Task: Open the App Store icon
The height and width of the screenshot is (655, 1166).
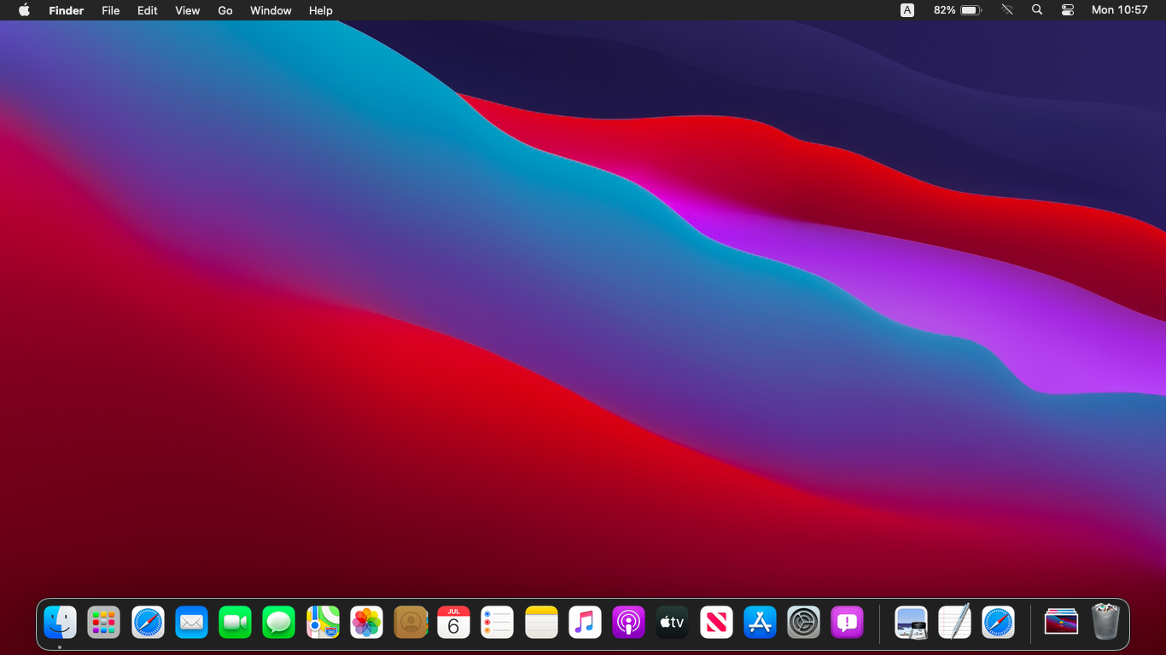Action: pos(760,623)
